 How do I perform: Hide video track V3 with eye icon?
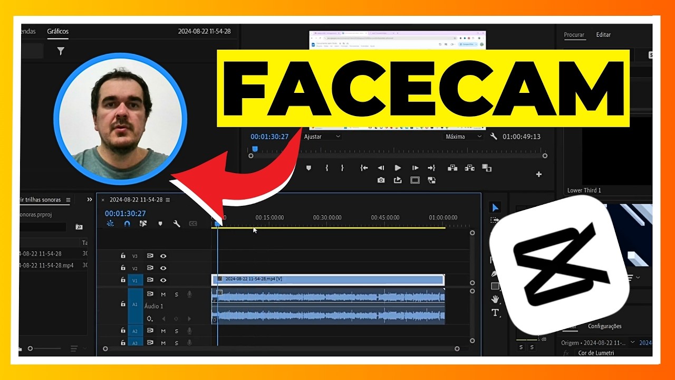(x=163, y=256)
